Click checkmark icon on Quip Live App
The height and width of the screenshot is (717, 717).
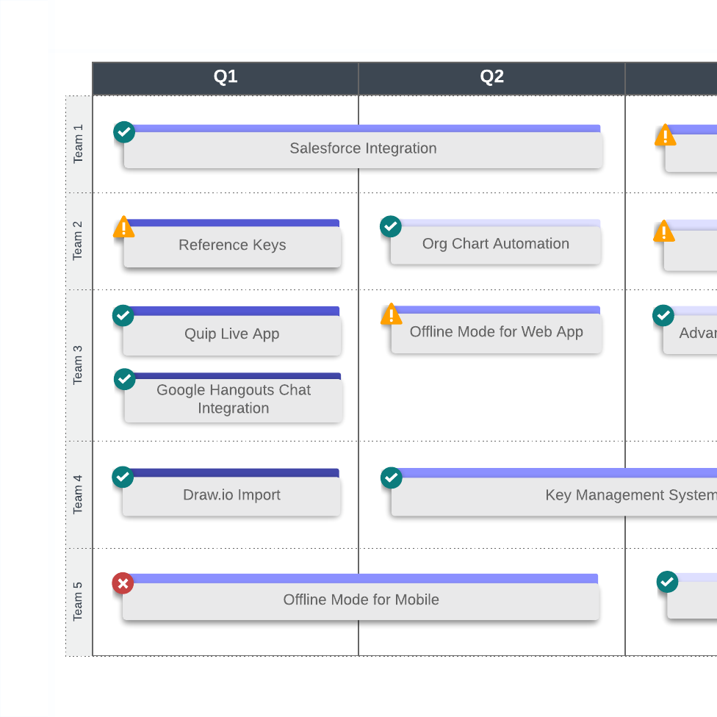click(123, 315)
